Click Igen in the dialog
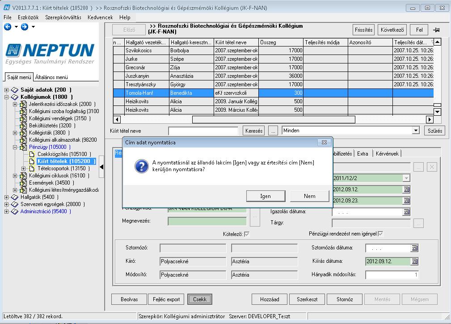451x324 pixels. 266,196
